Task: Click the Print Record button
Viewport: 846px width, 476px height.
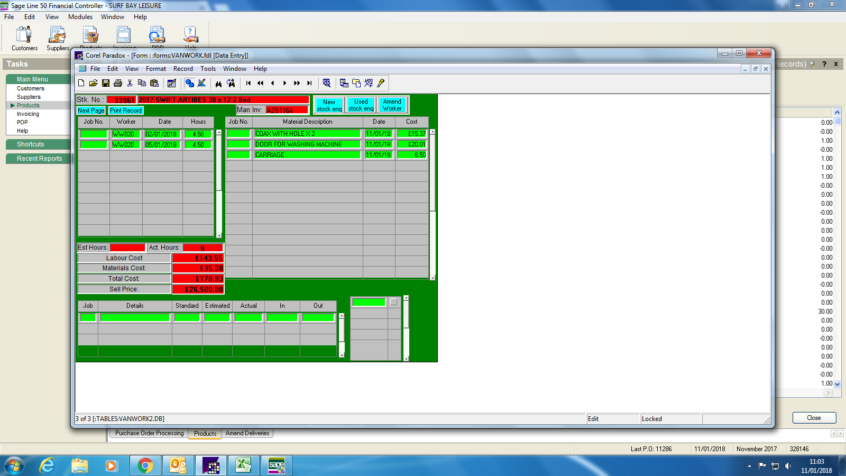Action: [126, 111]
